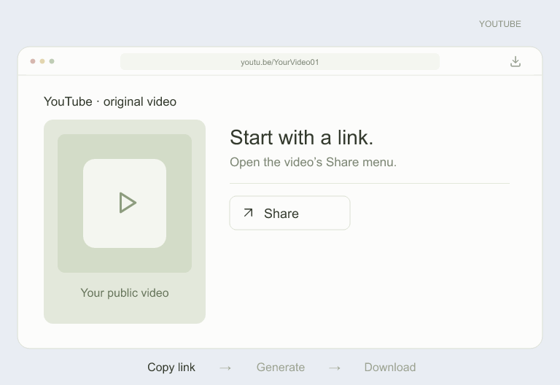Click the green window dot
Viewport: 560px width, 385px height.
point(52,61)
